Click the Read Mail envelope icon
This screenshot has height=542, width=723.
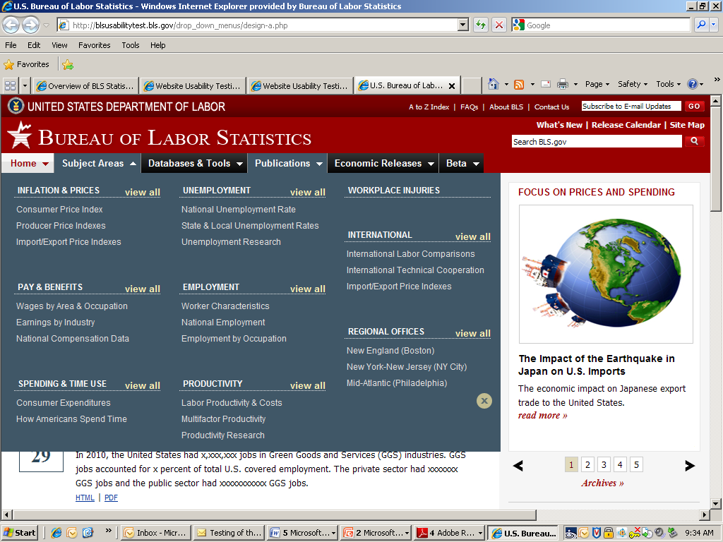pyautogui.click(x=546, y=85)
